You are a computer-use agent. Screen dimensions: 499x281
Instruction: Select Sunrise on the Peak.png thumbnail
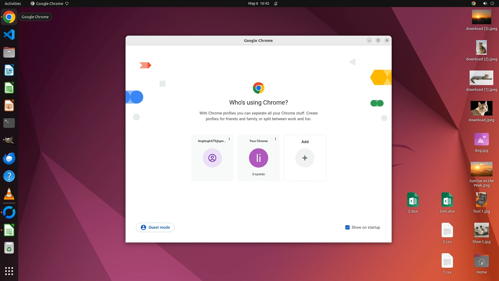click(x=481, y=169)
